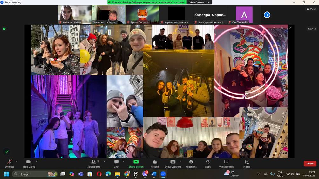This screenshot has width=319, height=179.
Task: Toggle the camera with Stop Video
Action: point(29,163)
